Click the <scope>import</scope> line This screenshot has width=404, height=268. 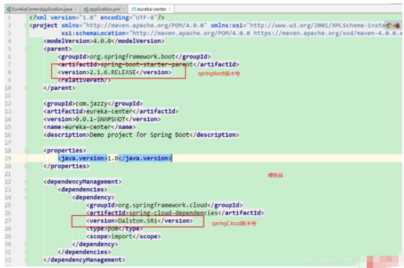(x=124, y=237)
